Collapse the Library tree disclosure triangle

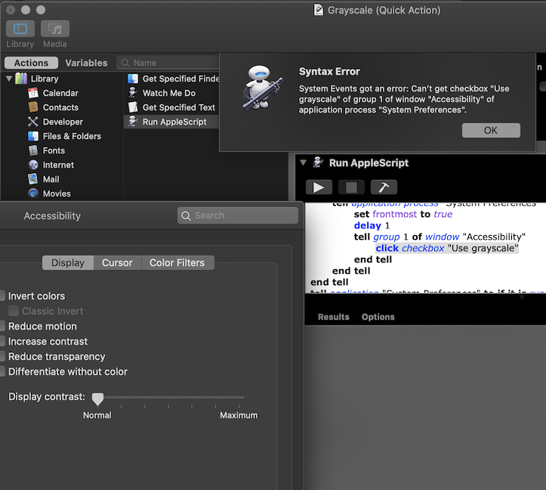tap(9, 79)
